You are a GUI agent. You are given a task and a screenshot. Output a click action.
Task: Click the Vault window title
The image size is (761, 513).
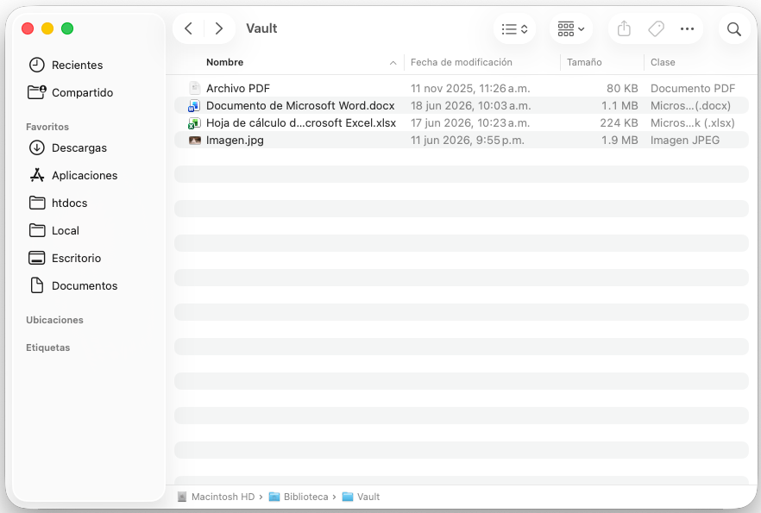point(261,28)
